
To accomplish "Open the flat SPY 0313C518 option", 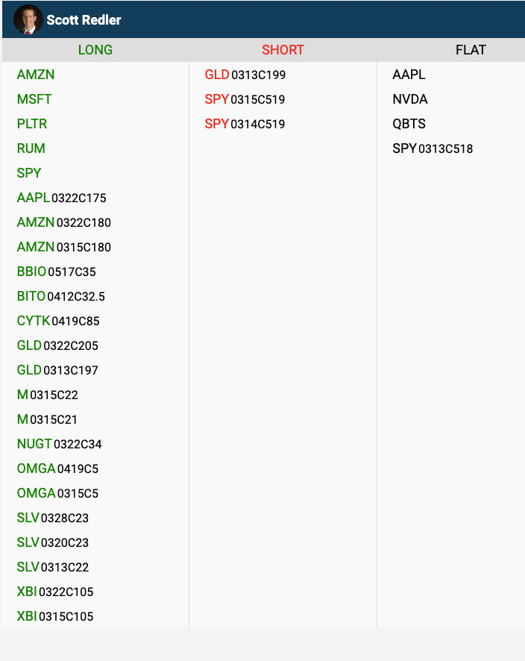I will [x=433, y=148].
